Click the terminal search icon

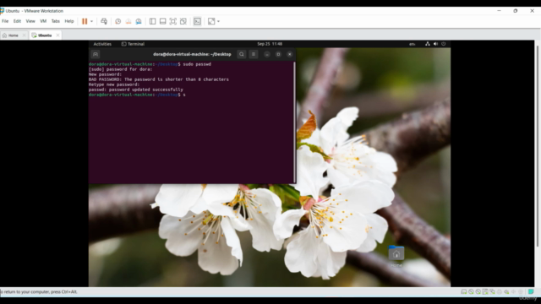242,54
